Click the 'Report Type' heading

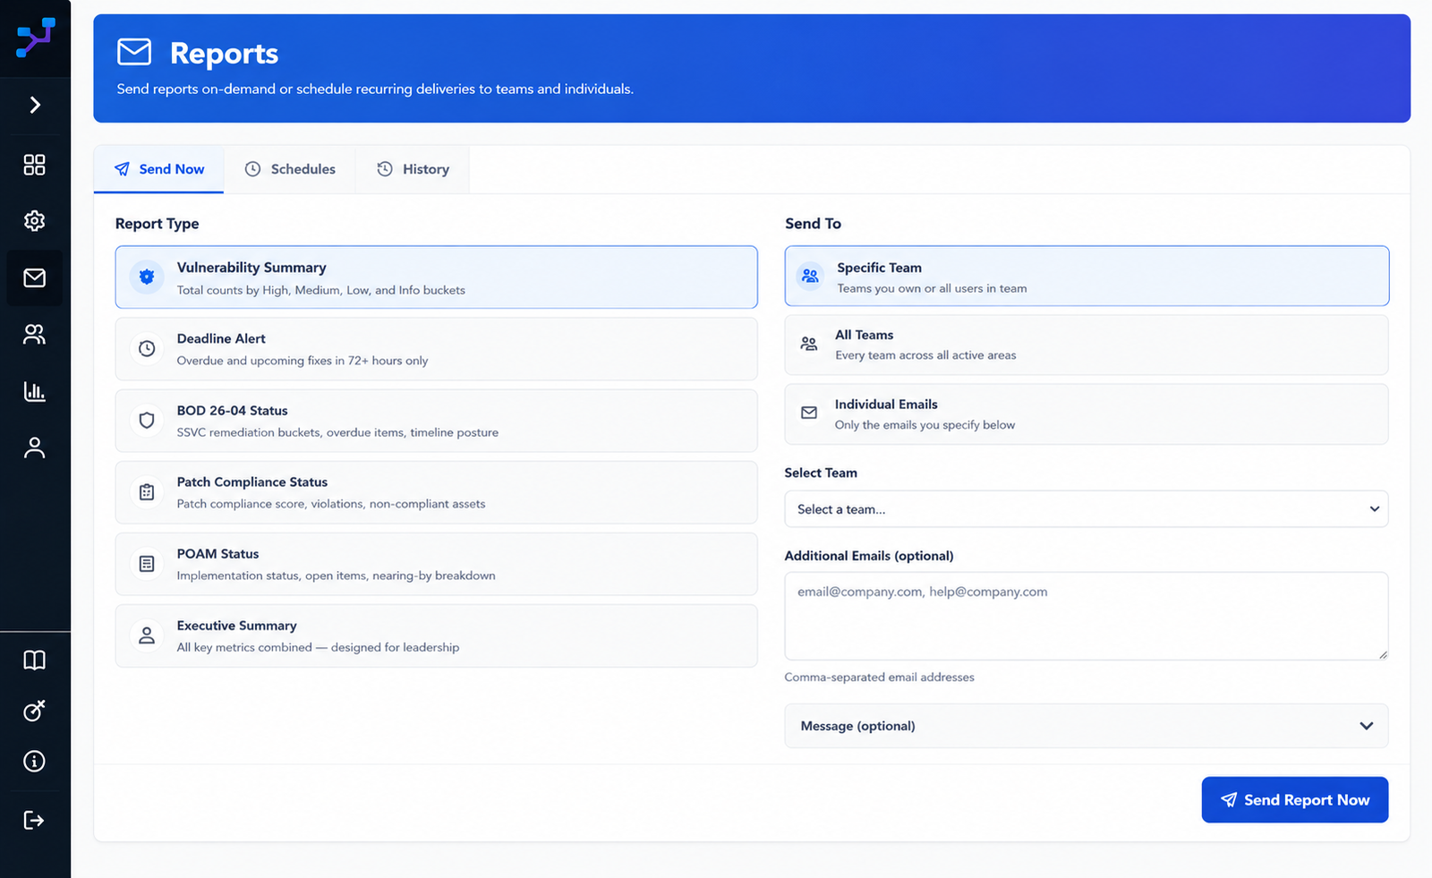[158, 224]
